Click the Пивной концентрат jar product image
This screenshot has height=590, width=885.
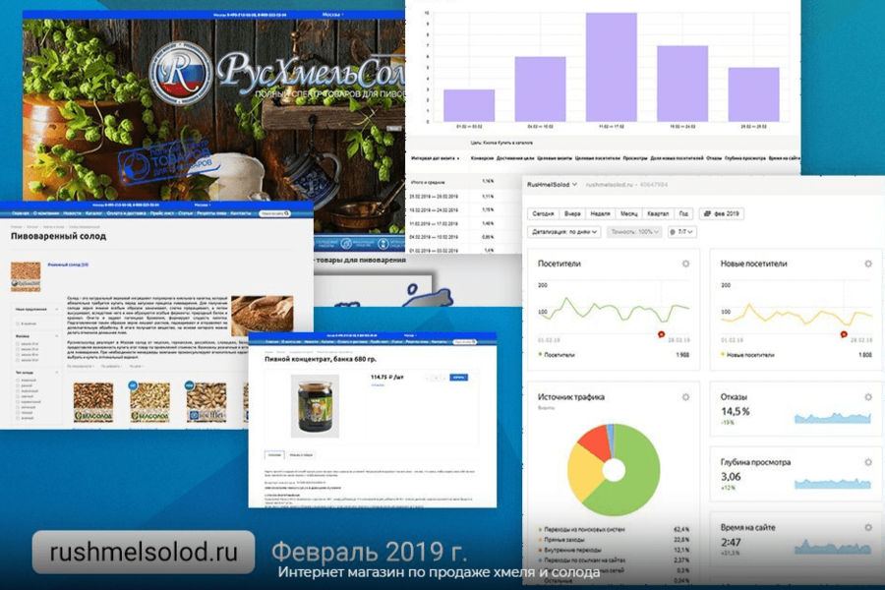coord(315,406)
